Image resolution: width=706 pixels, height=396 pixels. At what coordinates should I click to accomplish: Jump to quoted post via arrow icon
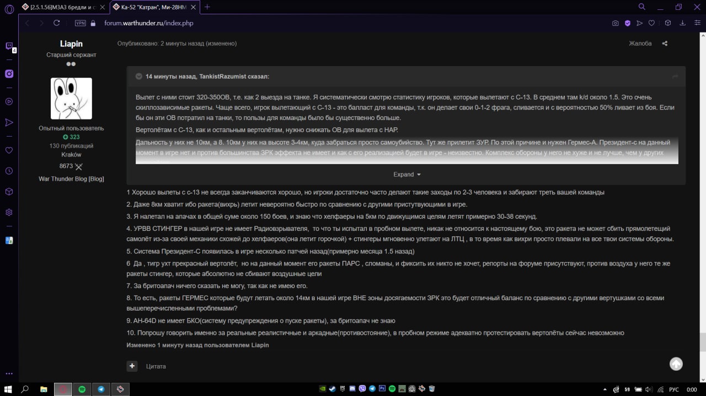(675, 77)
